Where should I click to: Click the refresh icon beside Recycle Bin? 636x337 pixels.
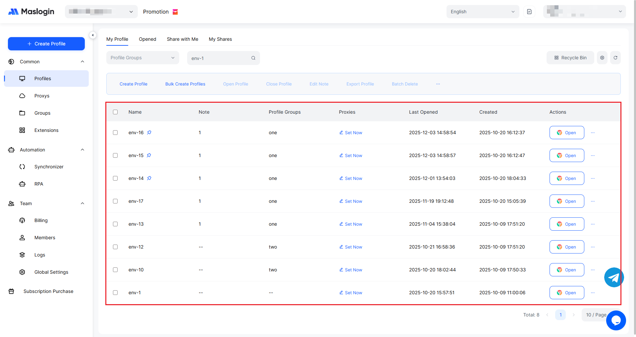pos(615,58)
